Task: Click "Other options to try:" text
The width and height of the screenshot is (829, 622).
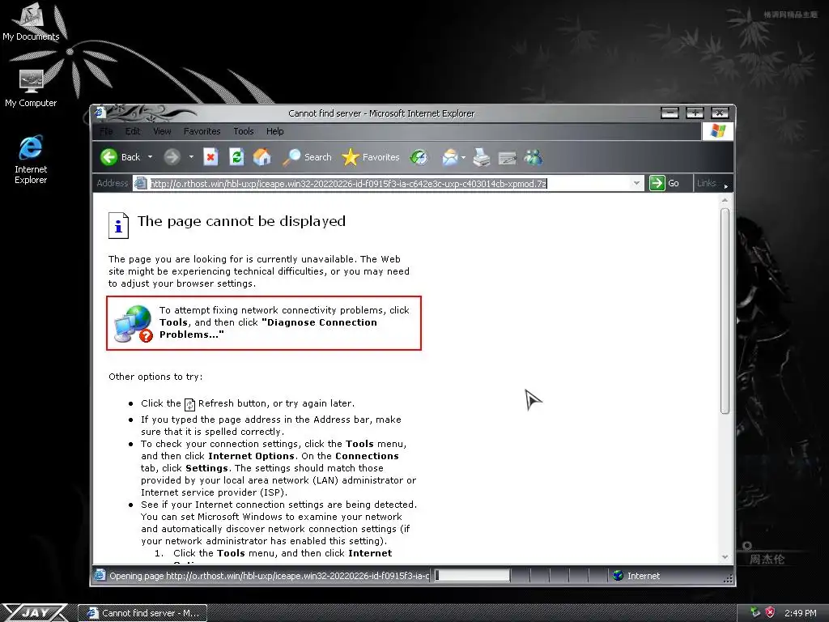Action: (x=155, y=377)
